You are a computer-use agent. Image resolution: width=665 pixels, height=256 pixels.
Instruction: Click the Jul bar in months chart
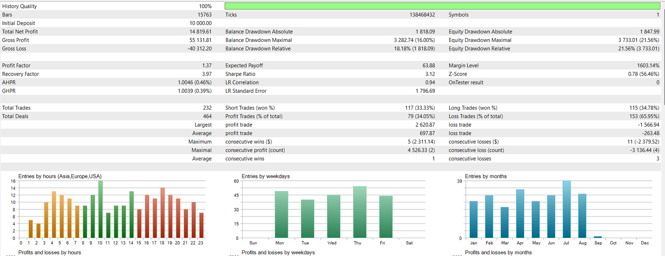click(x=567, y=209)
